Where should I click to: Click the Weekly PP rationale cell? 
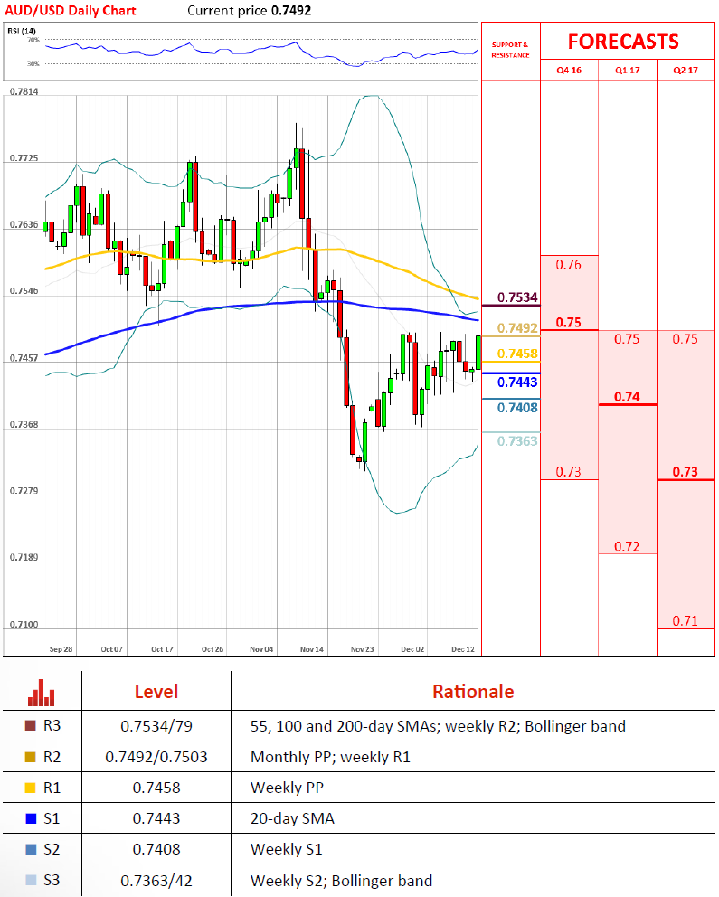tap(287, 788)
